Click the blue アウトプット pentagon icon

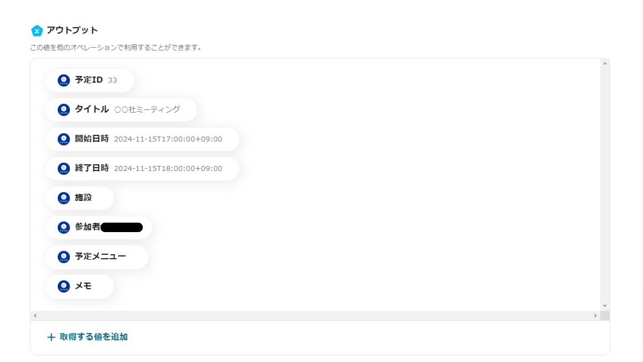pos(37,31)
